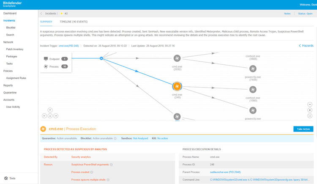Click info icon beside Suspicious PowerShell arguments
317x184 pixels.
click(x=111, y=165)
